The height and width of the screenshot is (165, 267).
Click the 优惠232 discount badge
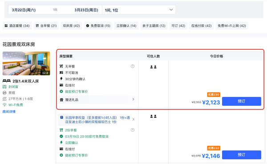214,148
